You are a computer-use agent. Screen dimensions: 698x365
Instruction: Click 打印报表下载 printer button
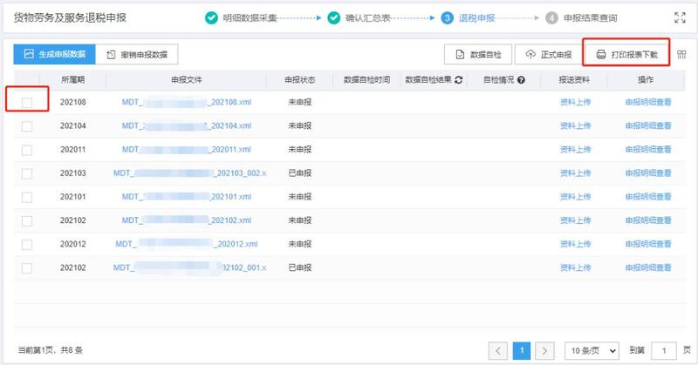tap(626, 55)
